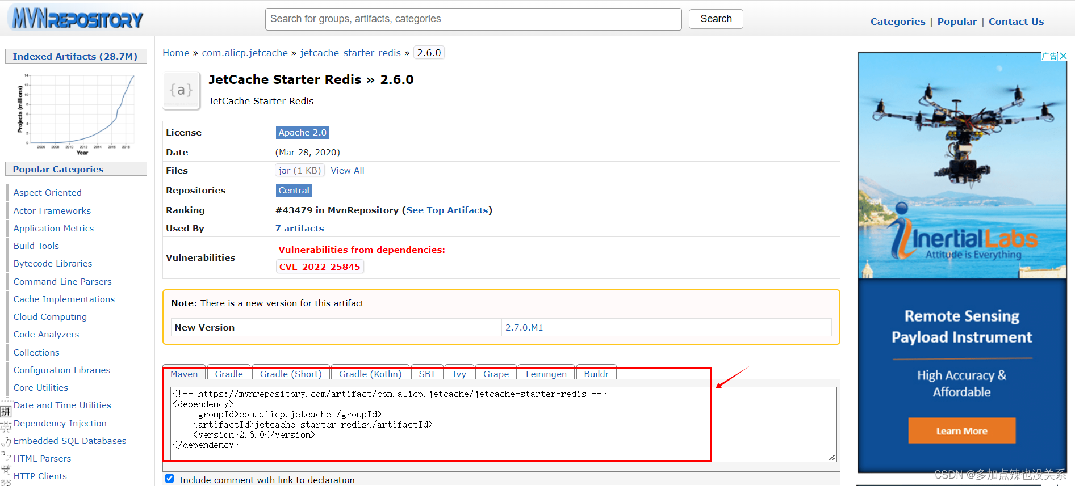This screenshot has height=486, width=1075.
Task: Select the Leiningen tab
Action: click(x=546, y=374)
